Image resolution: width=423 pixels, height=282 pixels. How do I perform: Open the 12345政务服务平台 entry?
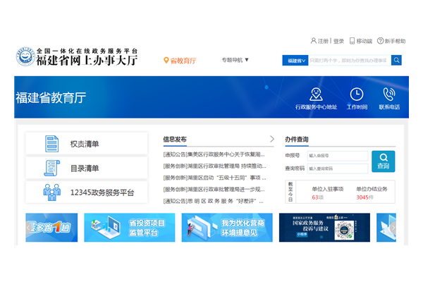[87, 192]
